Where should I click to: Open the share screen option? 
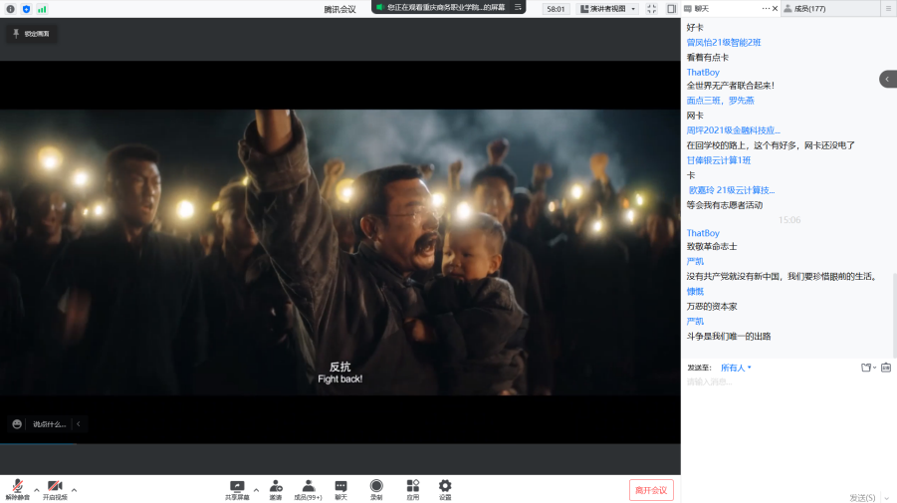click(237, 486)
